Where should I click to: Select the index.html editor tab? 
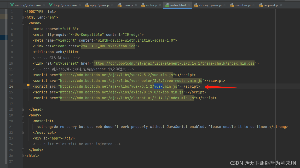click(x=178, y=5)
